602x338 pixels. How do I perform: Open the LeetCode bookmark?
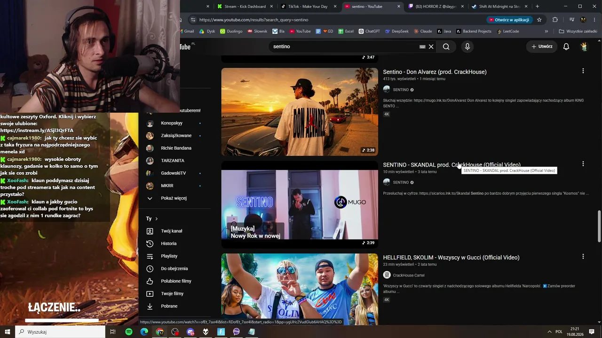pos(508,31)
